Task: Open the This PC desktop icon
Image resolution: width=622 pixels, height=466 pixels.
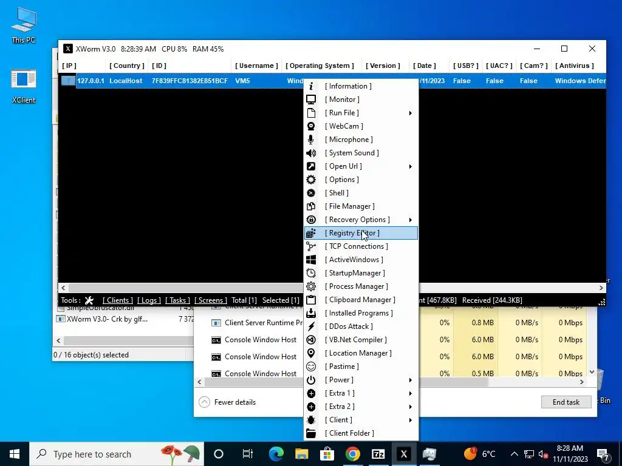Action: click(24, 25)
